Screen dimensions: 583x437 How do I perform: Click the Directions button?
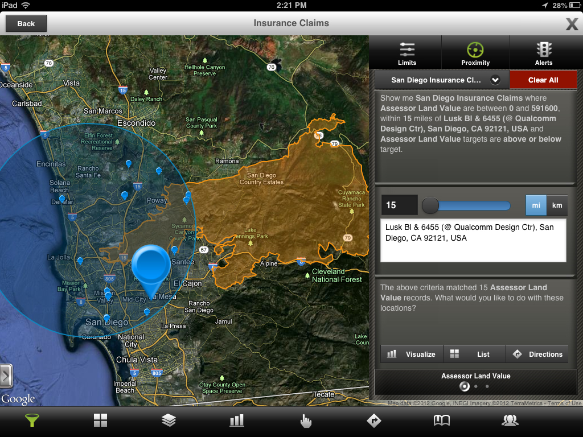tap(537, 354)
